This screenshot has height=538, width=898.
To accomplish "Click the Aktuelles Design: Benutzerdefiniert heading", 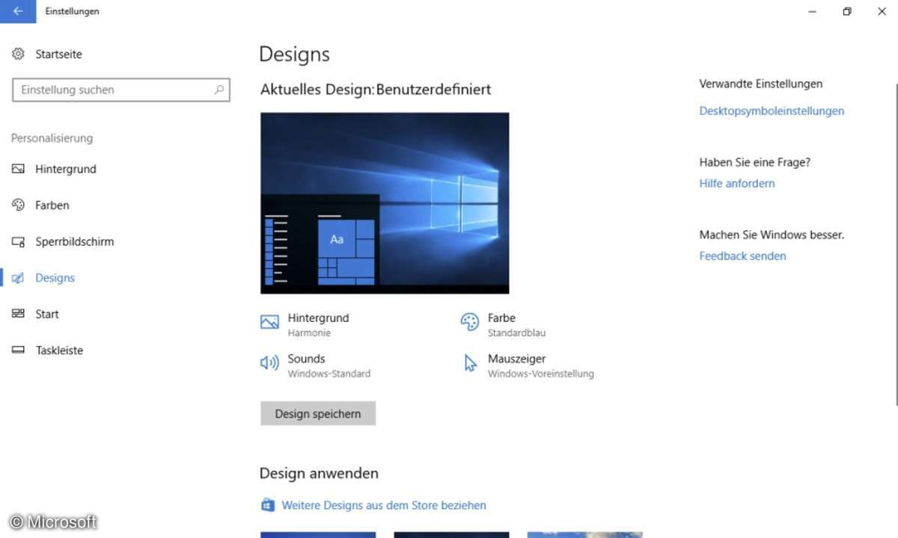I will [376, 90].
